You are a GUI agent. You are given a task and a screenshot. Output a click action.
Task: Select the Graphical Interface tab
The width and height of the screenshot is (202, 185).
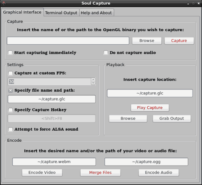coord(22,12)
